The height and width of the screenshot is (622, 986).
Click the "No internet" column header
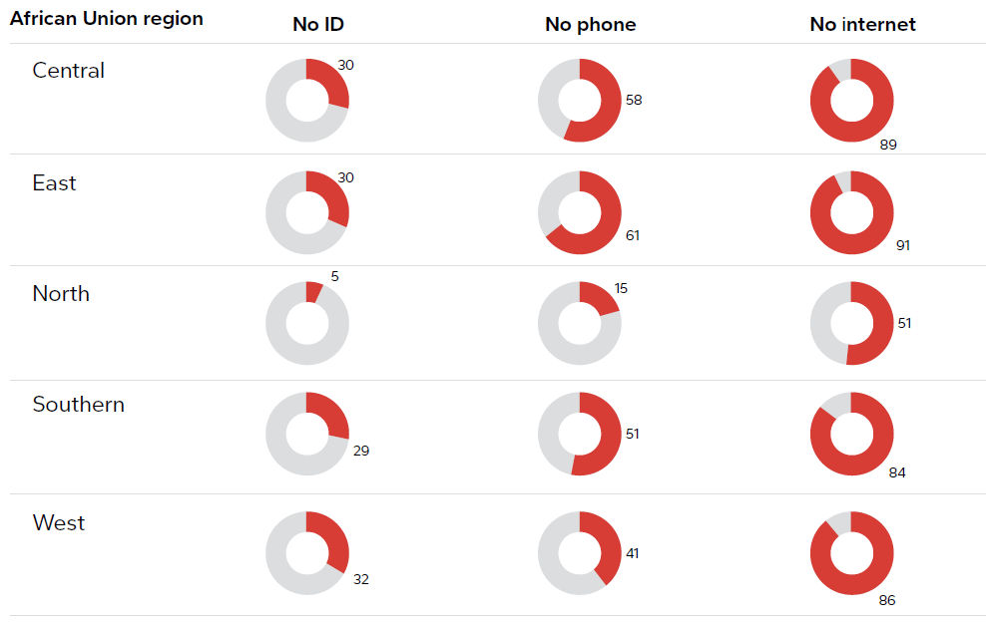point(862,25)
